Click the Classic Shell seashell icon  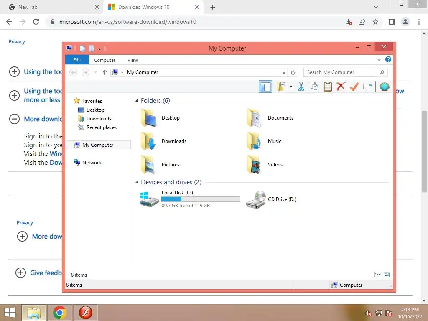384,87
